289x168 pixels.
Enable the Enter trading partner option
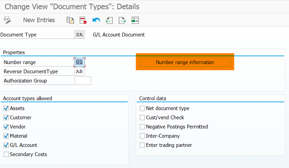tap(142, 145)
